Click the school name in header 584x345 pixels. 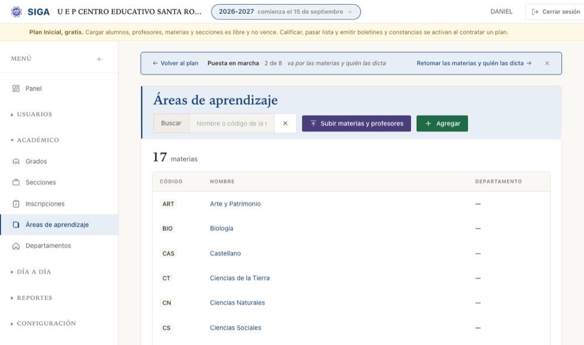coord(129,12)
